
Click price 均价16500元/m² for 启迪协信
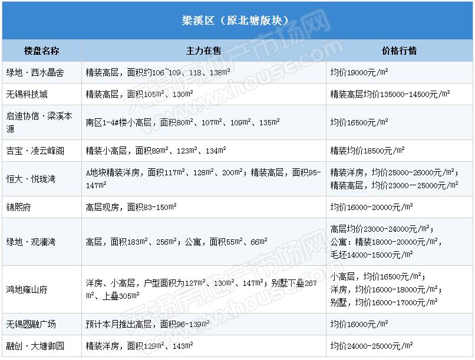(x=359, y=122)
